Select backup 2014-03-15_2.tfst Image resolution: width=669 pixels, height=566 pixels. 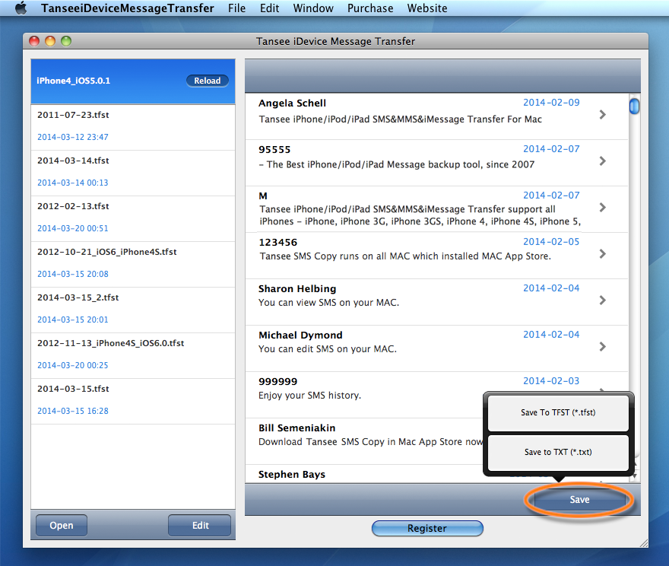[133, 310]
